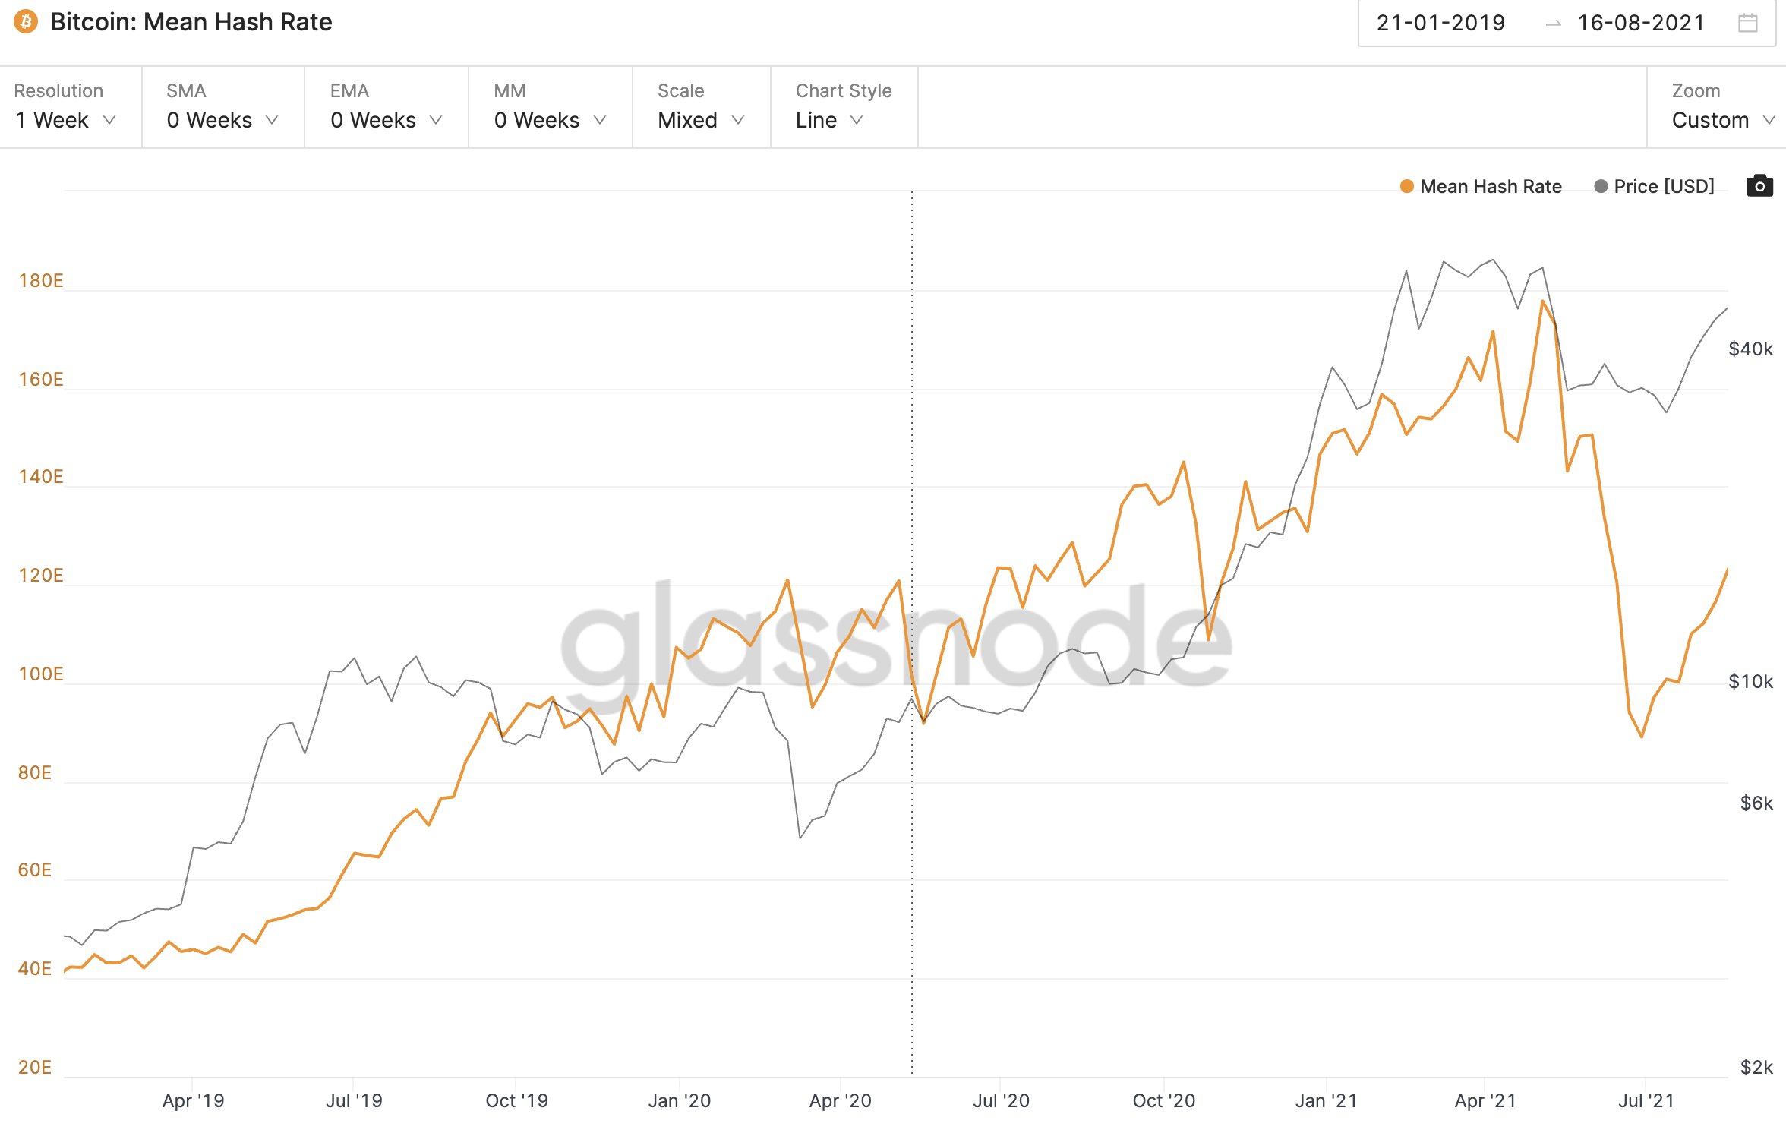The width and height of the screenshot is (1786, 1133).
Task: Click the orange Mean Hash Rate legend dot
Action: [x=1406, y=186]
